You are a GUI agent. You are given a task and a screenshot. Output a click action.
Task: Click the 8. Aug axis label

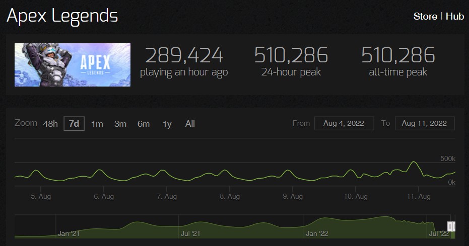pyautogui.click(x=230, y=196)
